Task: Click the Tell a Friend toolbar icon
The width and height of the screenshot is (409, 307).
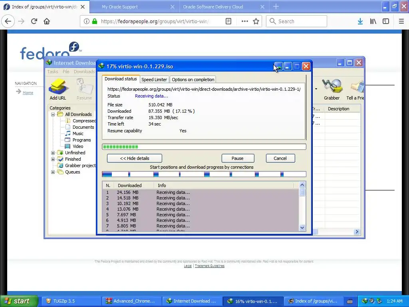Action: click(x=355, y=90)
